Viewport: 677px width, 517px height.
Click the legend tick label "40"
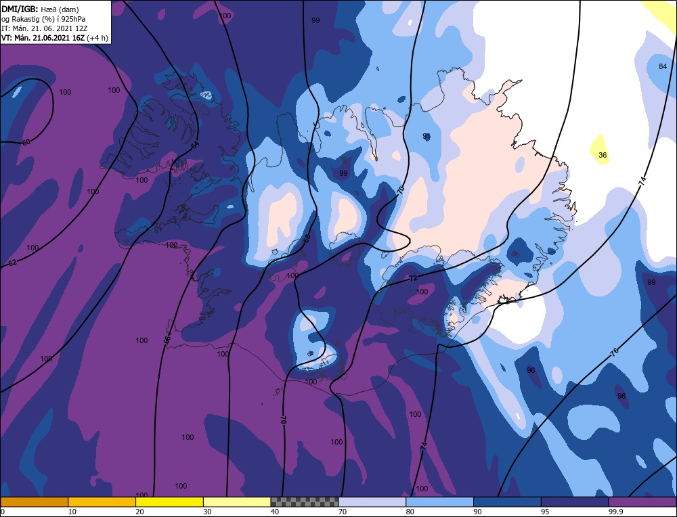click(x=275, y=512)
